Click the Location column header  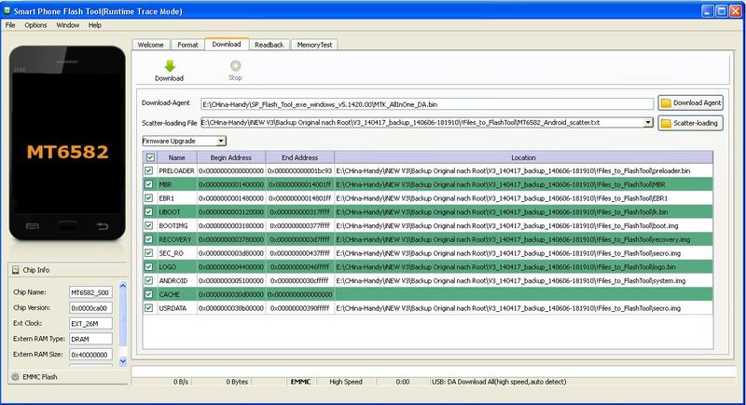tap(523, 157)
